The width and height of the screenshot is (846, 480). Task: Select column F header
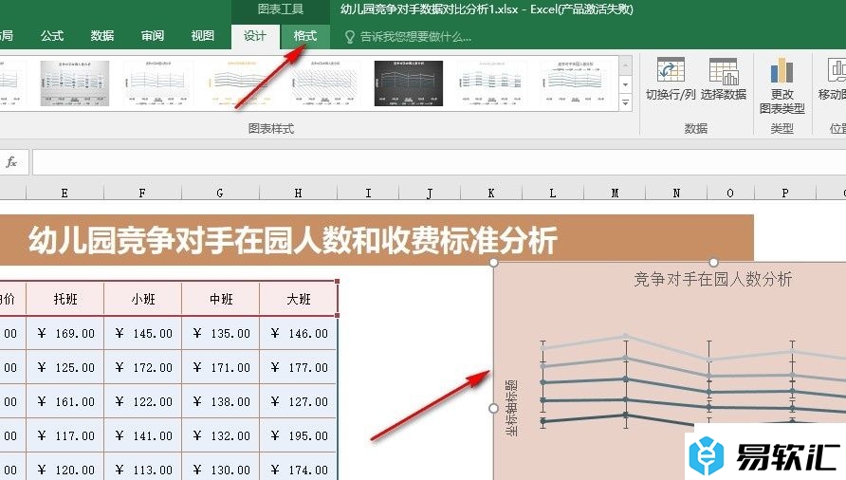click(142, 193)
